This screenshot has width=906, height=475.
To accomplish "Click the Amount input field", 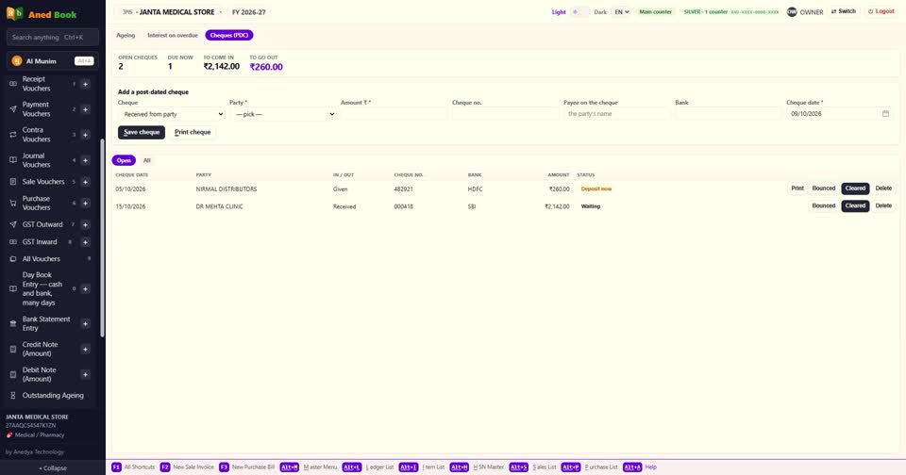I will [394, 114].
